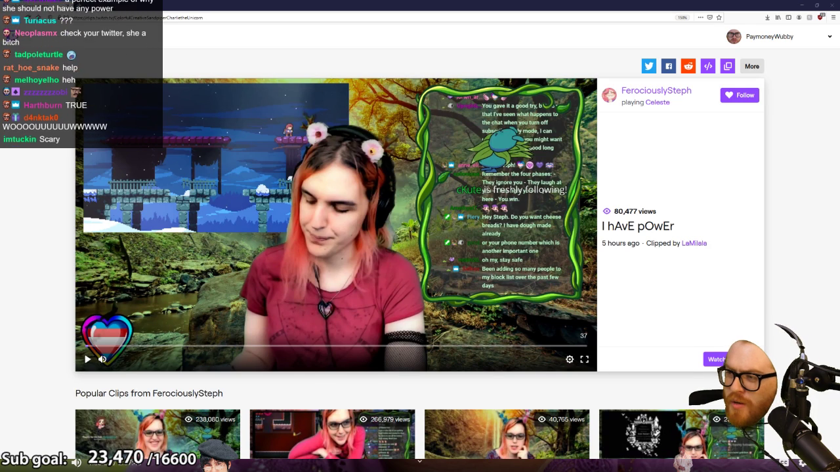Click chat username d4nktak0
The height and width of the screenshot is (472, 840).
pos(41,117)
